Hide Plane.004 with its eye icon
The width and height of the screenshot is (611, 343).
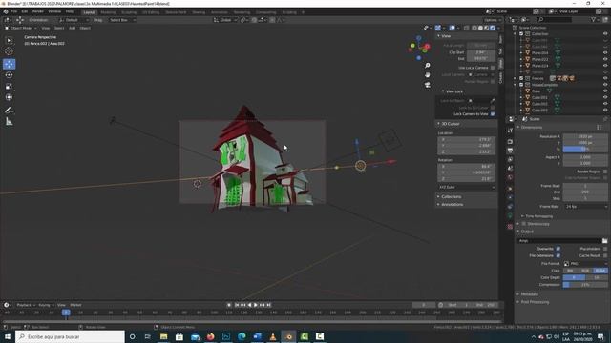click(605, 53)
